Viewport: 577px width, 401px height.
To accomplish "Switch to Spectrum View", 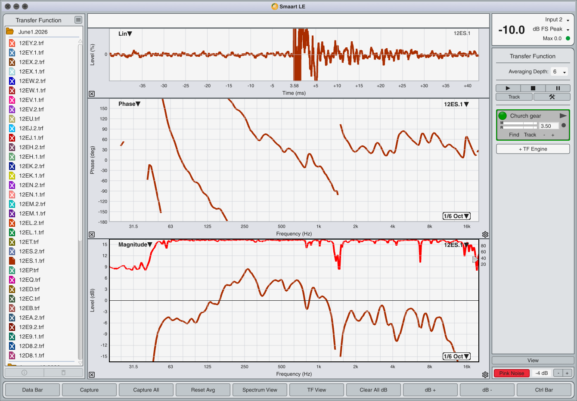I will (260, 390).
